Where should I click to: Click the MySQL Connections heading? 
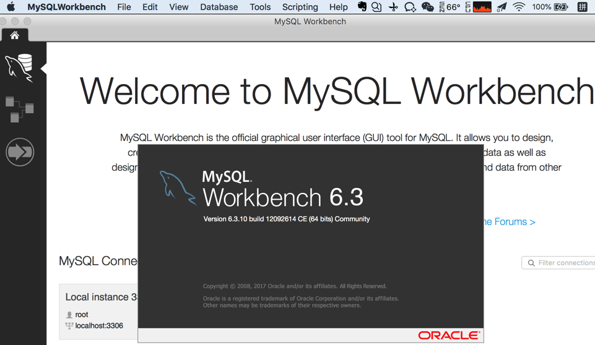98,261
